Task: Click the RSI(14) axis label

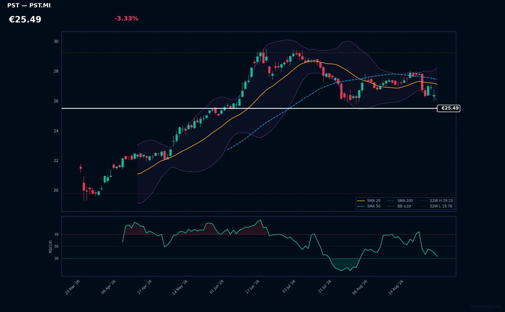Action: pos(50,246)
